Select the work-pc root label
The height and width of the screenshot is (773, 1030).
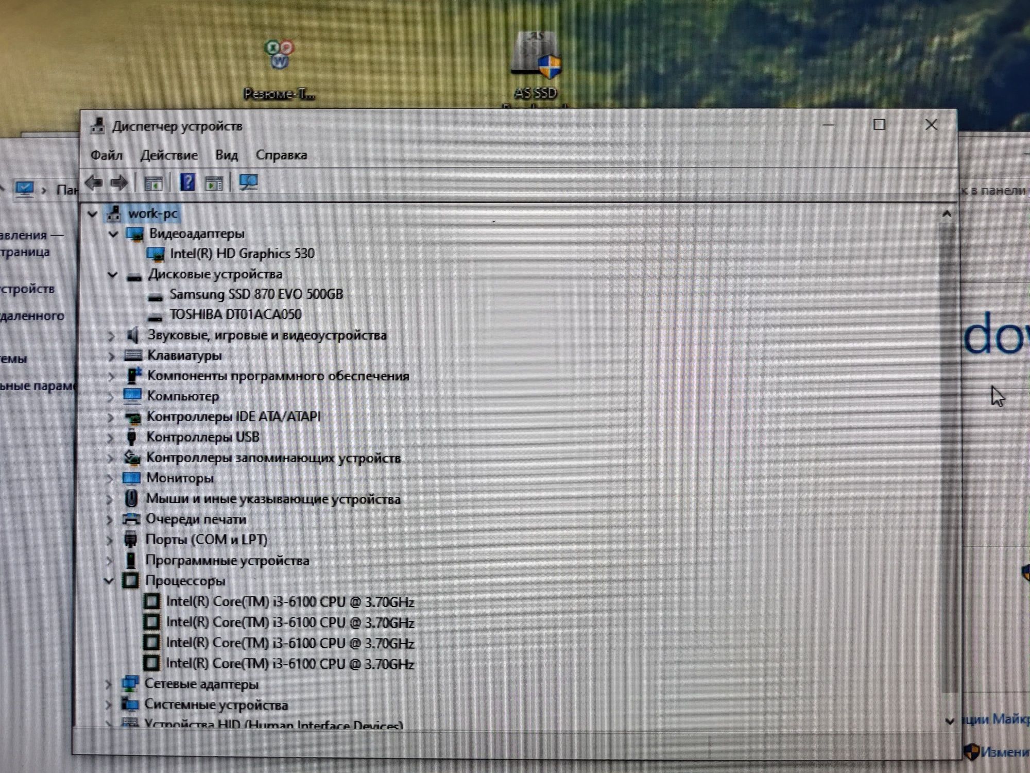[153, 213]
